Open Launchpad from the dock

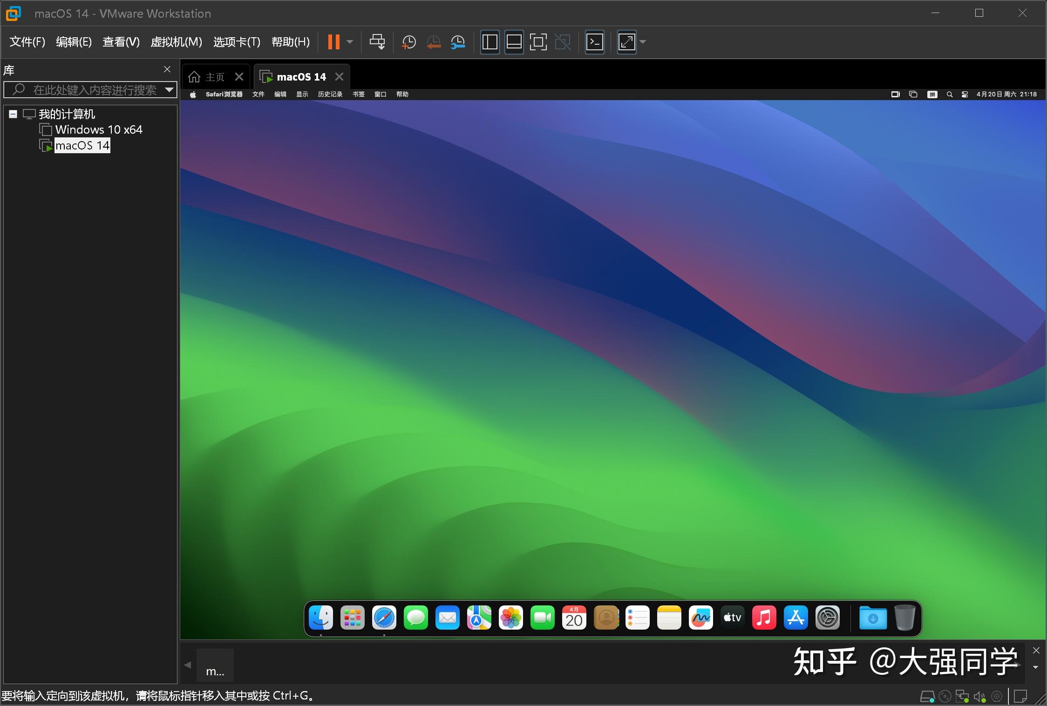[353, 618]
